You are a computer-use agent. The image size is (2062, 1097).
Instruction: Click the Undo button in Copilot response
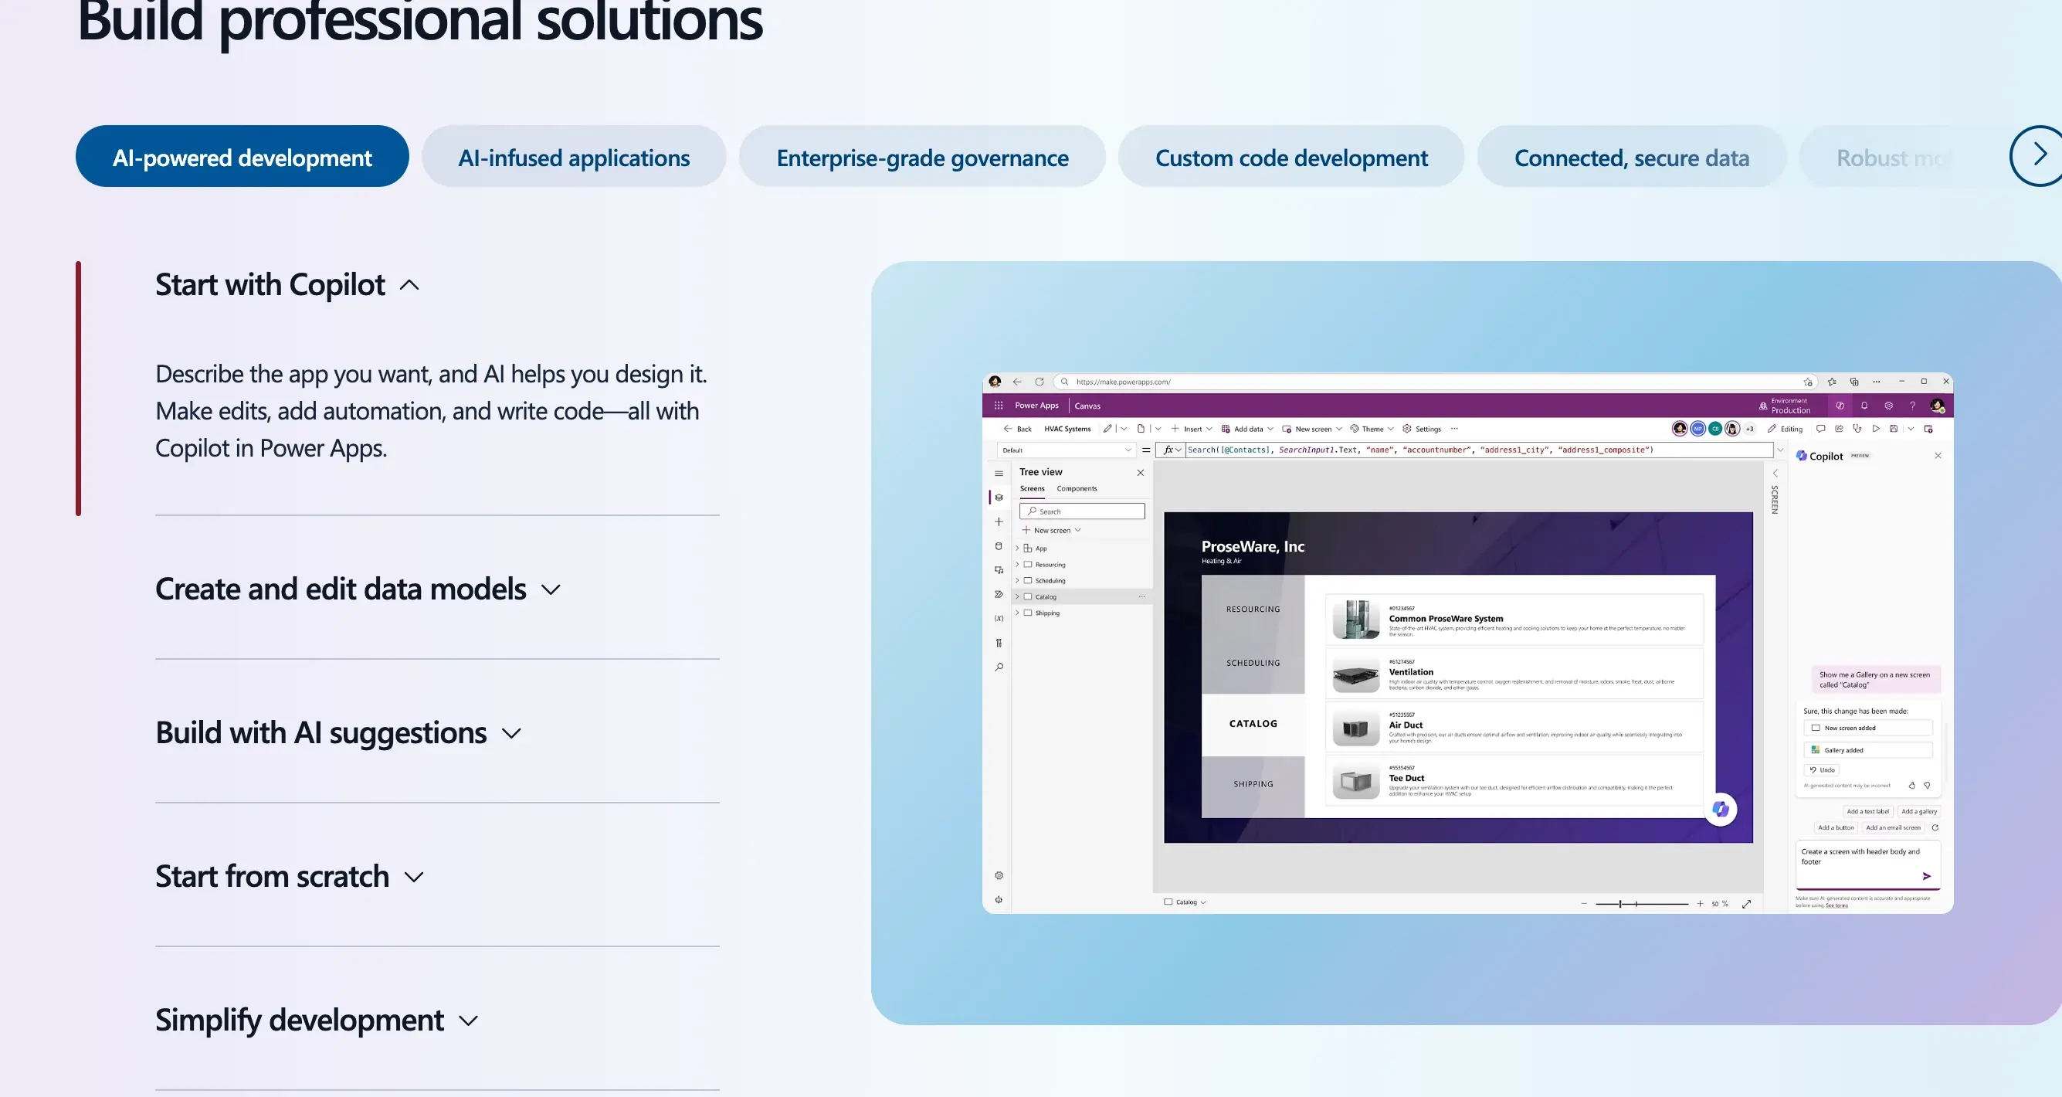coord(1822,769)
